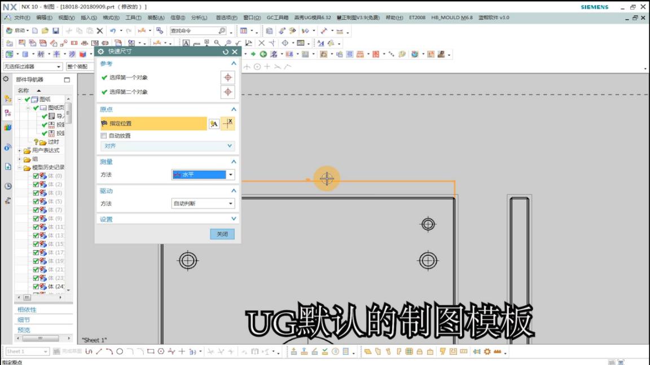Click the select second object crosshair icon
Viewport: 650px width, 365px height.
227,92
